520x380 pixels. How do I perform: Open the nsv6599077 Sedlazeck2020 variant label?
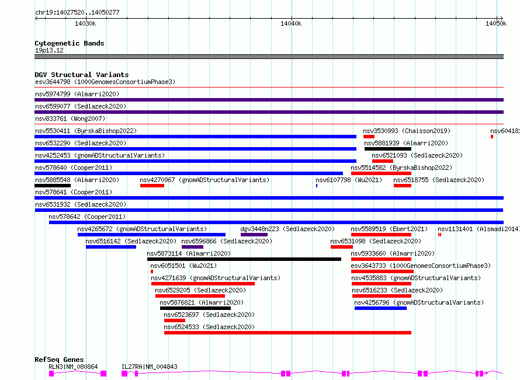81,106
